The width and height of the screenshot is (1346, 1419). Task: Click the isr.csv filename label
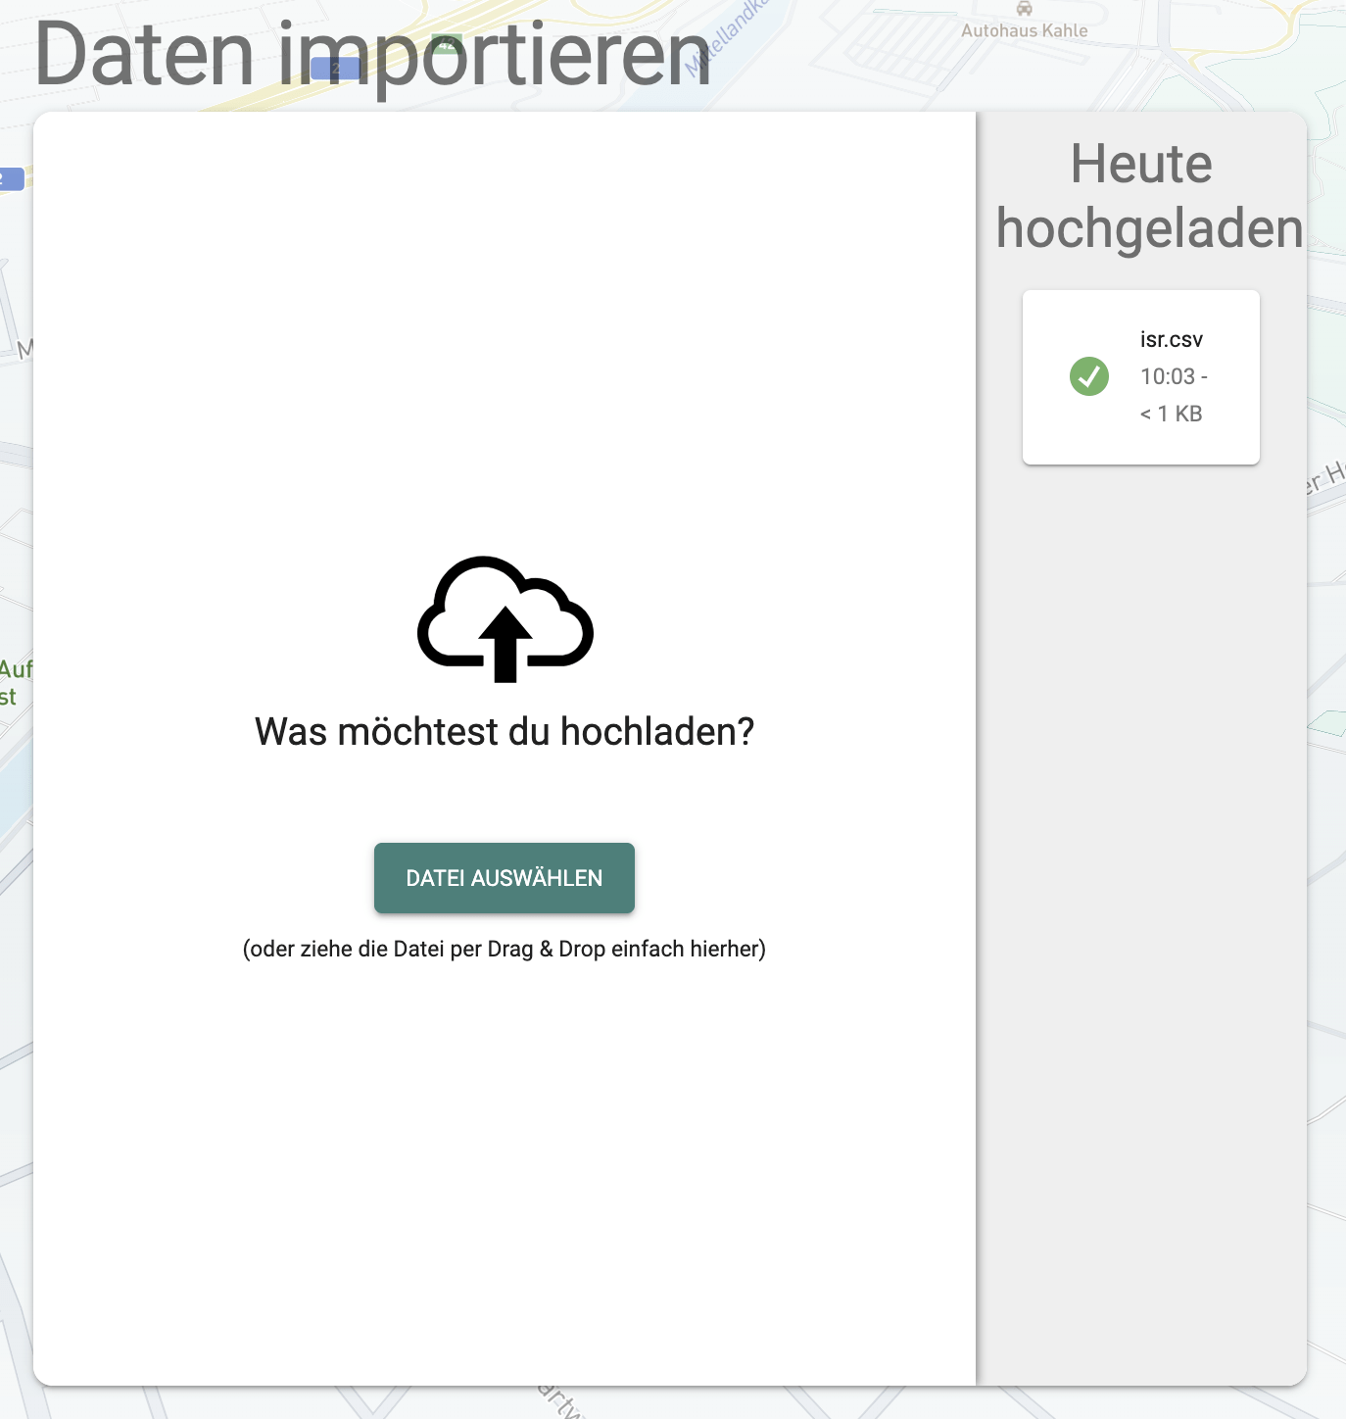[x=1170, y=338]
